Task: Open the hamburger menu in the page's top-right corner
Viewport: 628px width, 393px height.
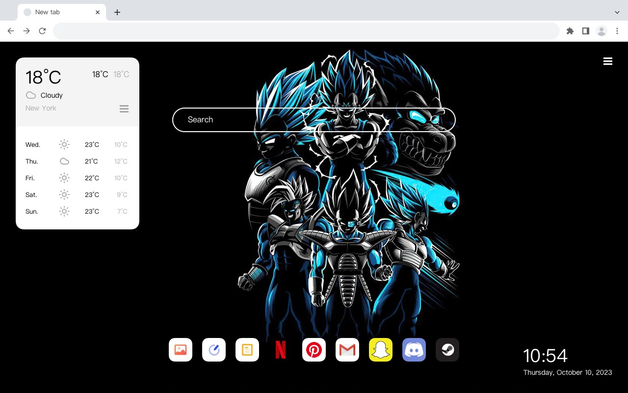Action: 608,61
